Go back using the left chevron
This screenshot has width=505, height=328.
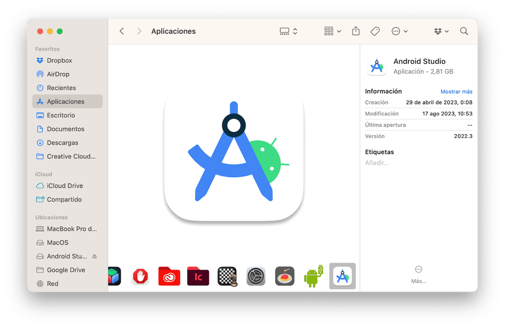pyautogui.click(x=122, y=31)
